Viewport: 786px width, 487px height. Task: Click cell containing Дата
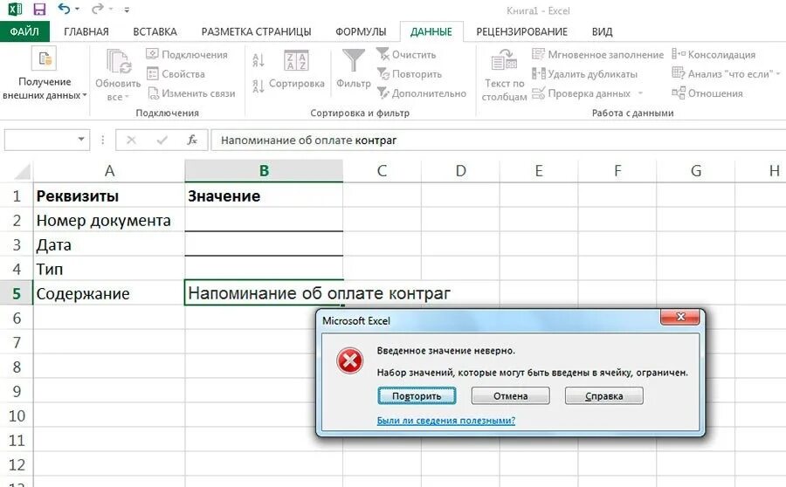109,244
